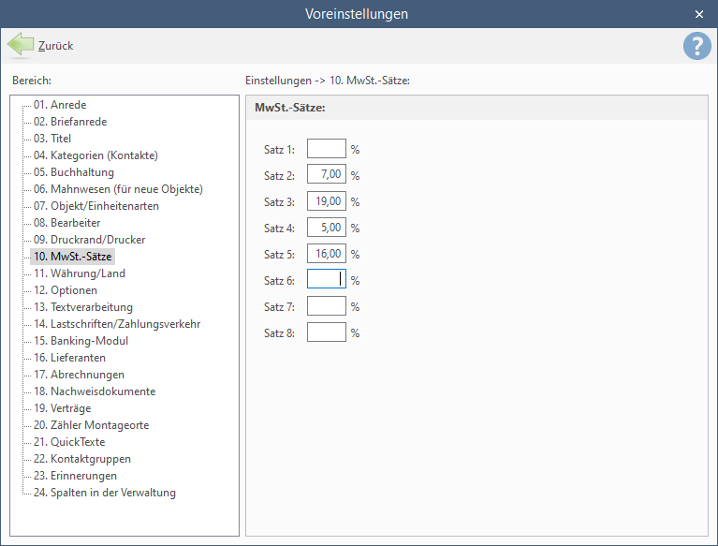The height and width of the screenshot is (546, 718).
Task: Select 14. Lastschriften/Zahlungsverkehr
Action: [117, 324]
